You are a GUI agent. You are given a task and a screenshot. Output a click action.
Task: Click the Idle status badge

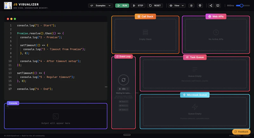pos(124,89)
